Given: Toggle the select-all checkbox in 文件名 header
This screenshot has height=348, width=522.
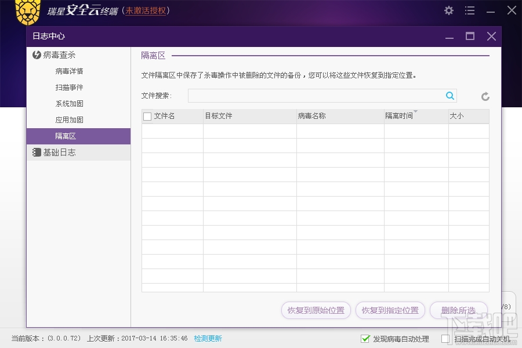Looking at the screenshot, I should [x=147, y=116].
